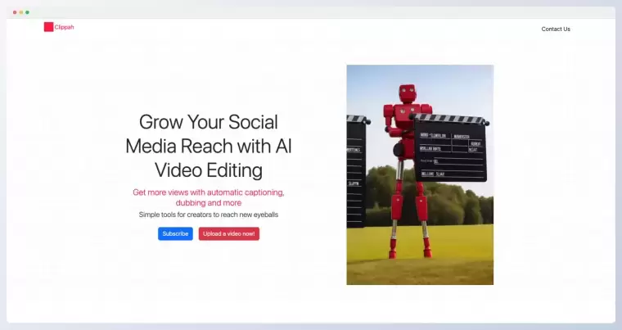Image resolution: width=622 pixels, height=330 pixels.
Task: Click the red Clippah logo square
Action: click(x=48, y=27)
